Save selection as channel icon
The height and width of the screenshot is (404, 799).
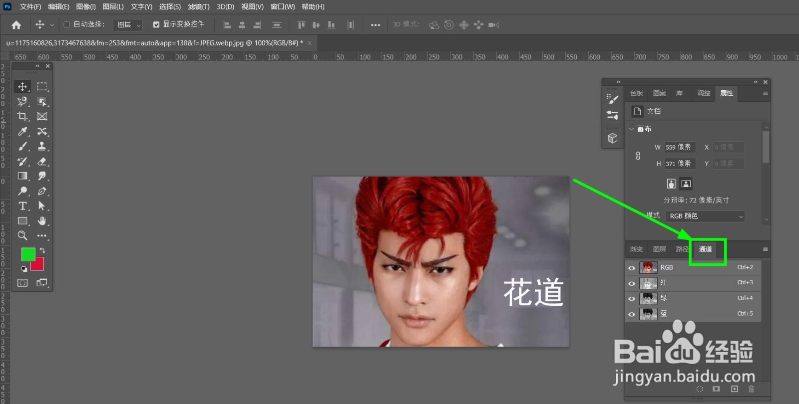[716, 389]
